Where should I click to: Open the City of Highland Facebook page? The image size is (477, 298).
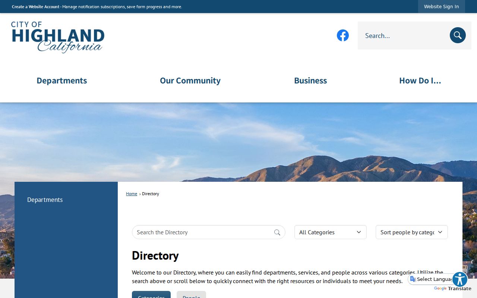click(343, 35)
